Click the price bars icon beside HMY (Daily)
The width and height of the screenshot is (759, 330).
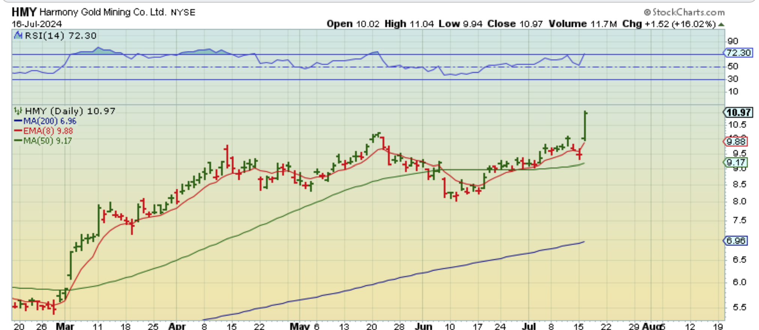18,111
